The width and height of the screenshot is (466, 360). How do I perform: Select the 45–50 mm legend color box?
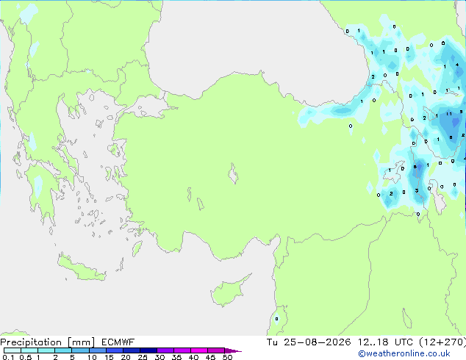[216, 350]
